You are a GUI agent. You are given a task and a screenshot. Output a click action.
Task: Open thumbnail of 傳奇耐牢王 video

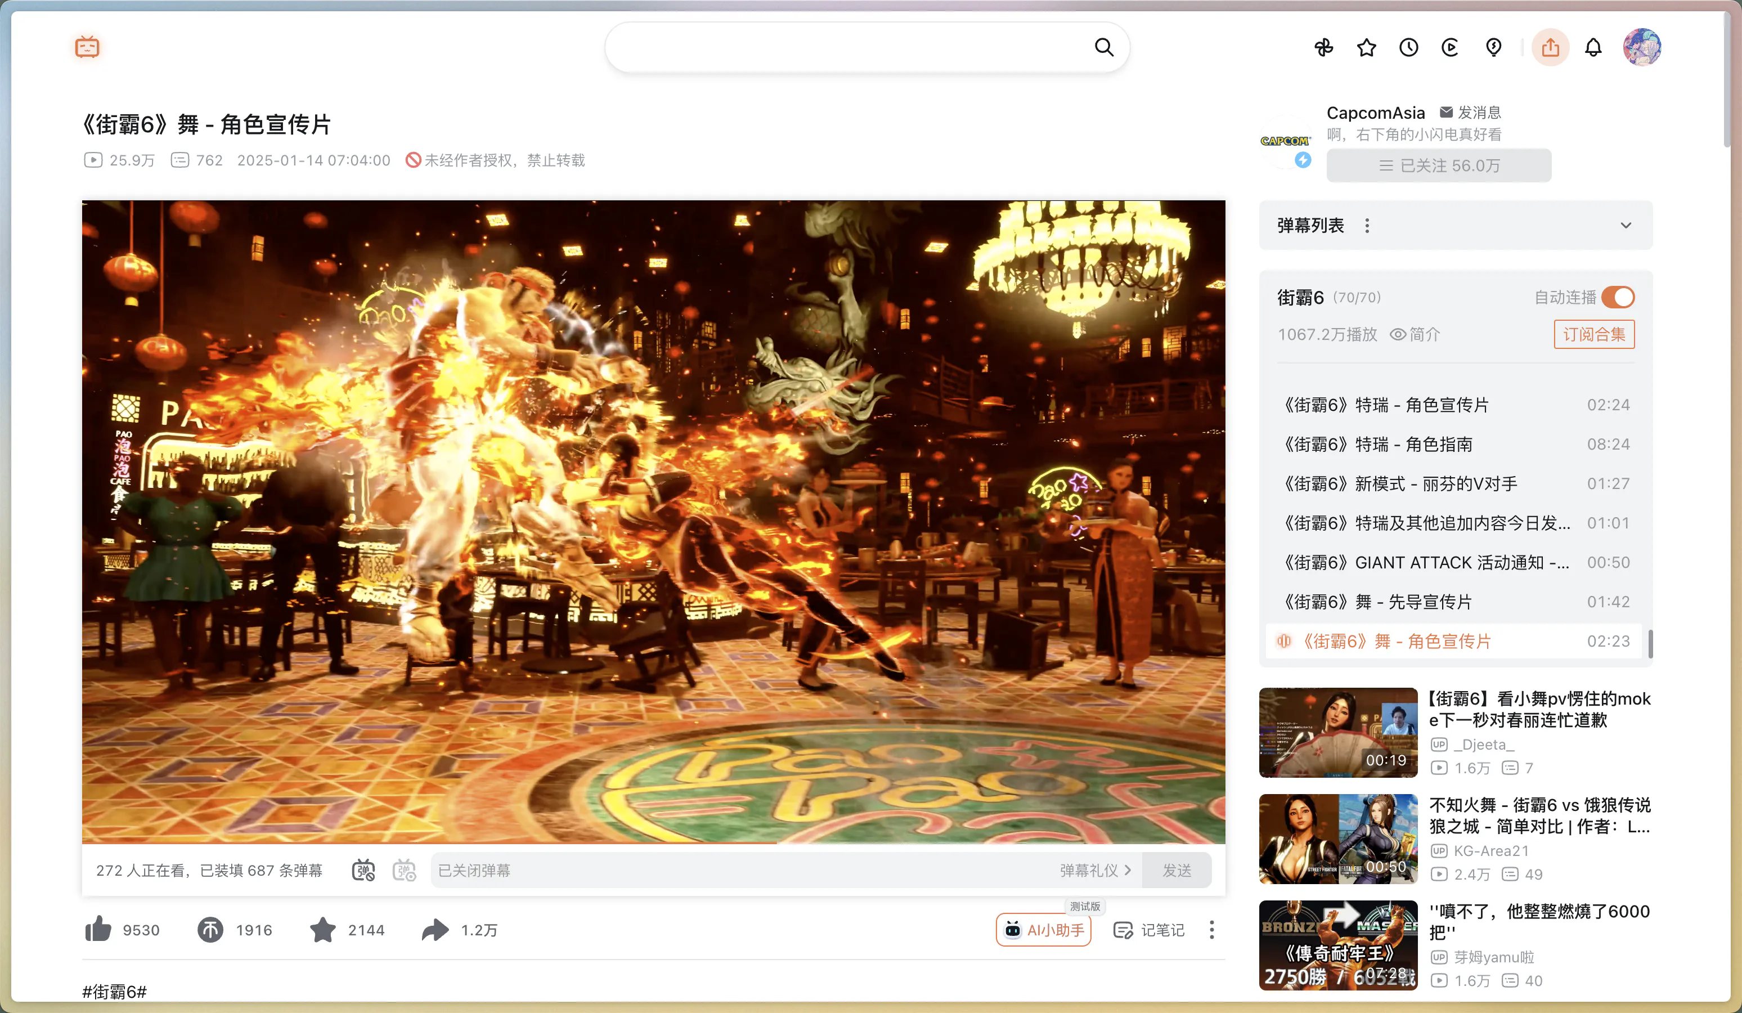coord(1337,945)
